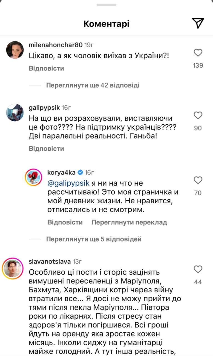Reply to galipypsik's comment
Viewport: 213px width, 356px height.
46,149
